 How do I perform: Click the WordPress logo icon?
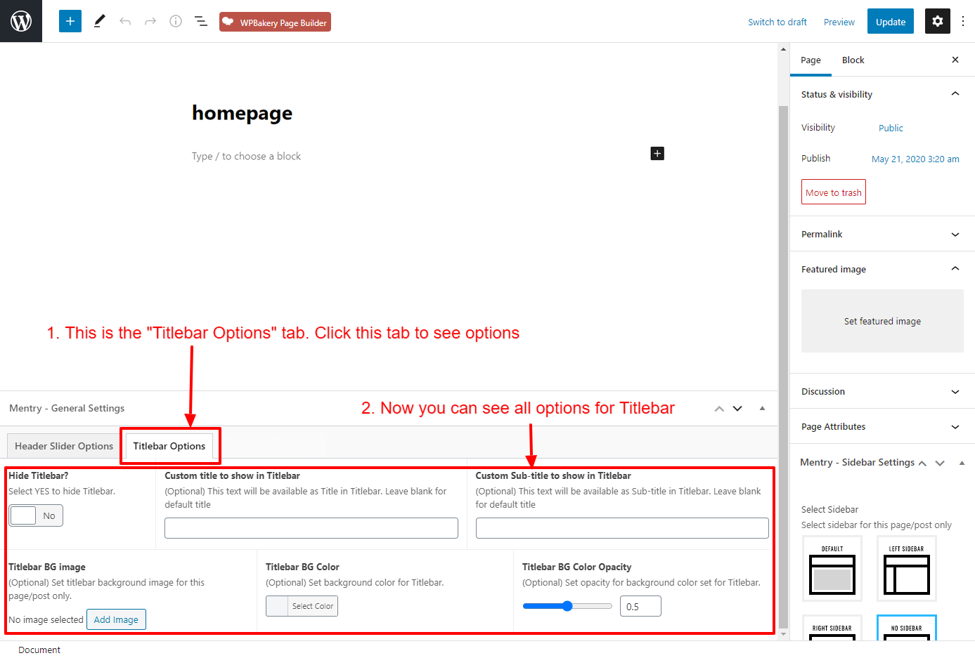(x=21, y=21)
